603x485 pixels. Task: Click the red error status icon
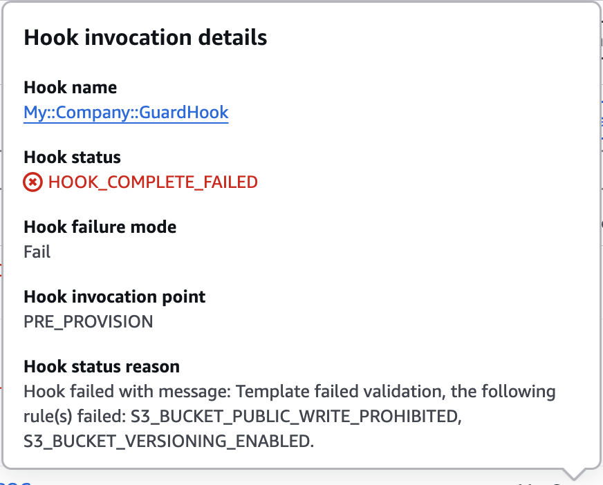click(x=33, y=182)
